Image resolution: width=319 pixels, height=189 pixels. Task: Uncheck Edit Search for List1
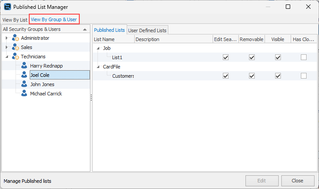226,57
